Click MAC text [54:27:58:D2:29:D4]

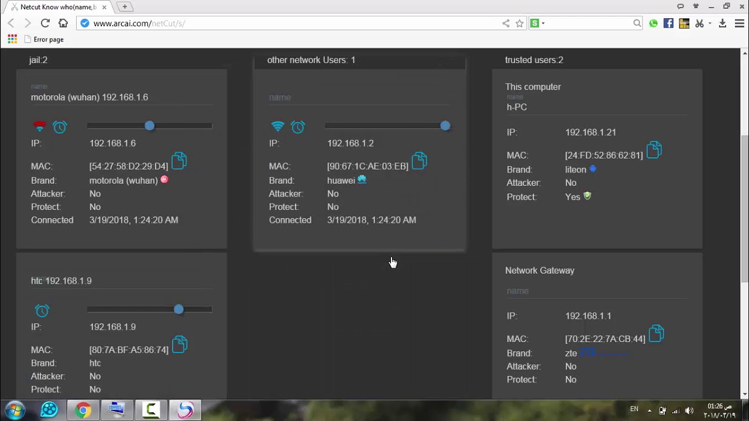(129, 166)
